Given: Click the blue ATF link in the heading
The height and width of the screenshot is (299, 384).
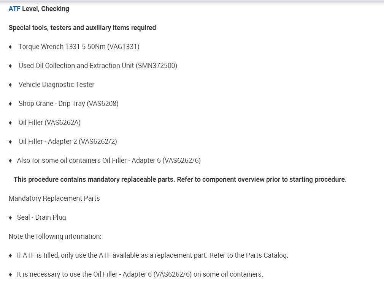Looking at the screenshot, I should pyautogui.click(x=14, y=8).
